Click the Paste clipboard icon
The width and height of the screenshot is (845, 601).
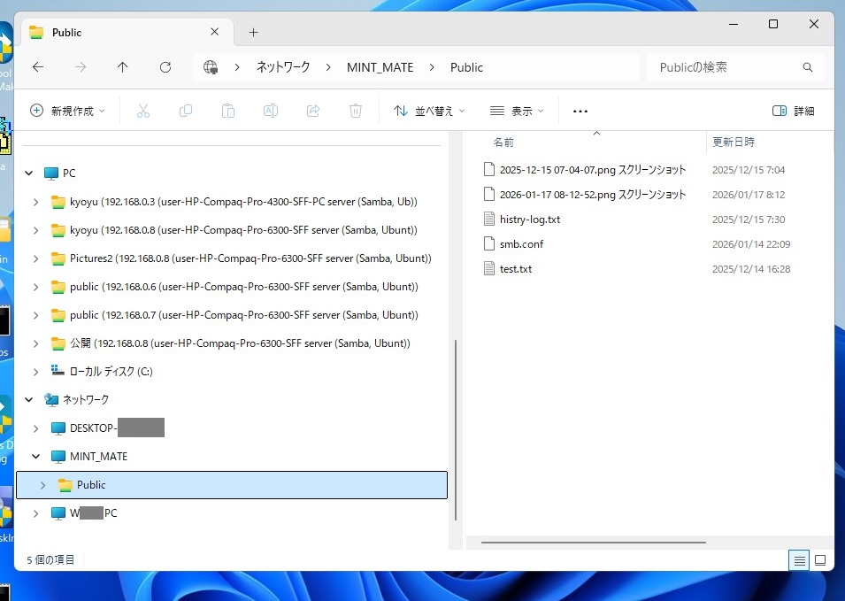point(227,111)
